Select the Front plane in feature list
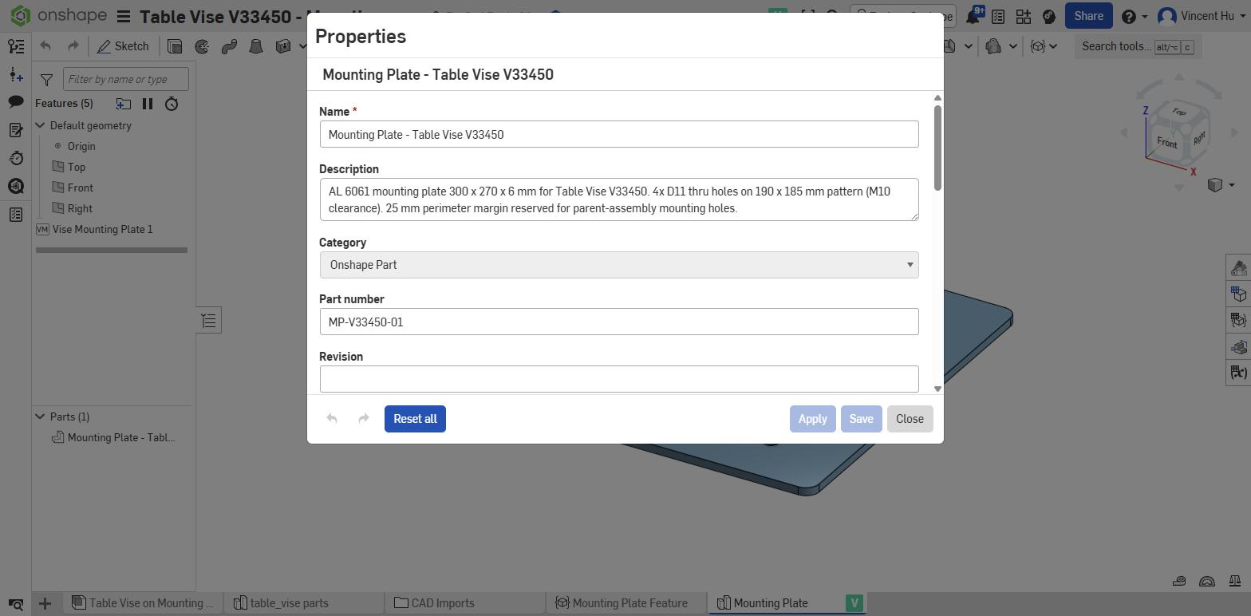 coord(73,188)
